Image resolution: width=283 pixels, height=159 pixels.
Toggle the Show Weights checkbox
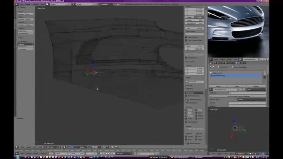tap(186, 122)
